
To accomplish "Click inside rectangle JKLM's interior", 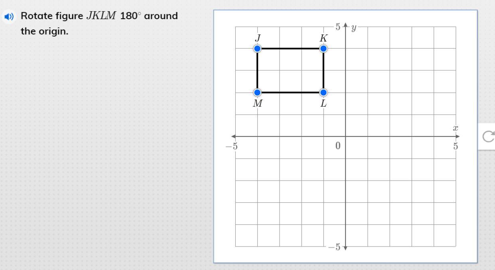I will point(290,70).
